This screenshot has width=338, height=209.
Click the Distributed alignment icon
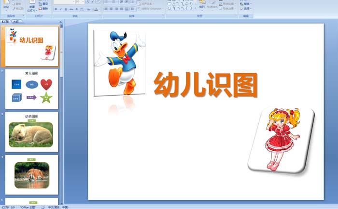(x=127, y=9)
